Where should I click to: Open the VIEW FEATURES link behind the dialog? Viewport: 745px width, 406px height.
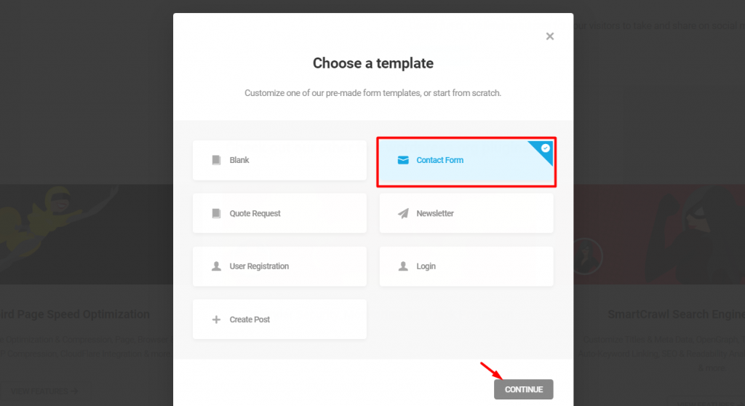44,391
